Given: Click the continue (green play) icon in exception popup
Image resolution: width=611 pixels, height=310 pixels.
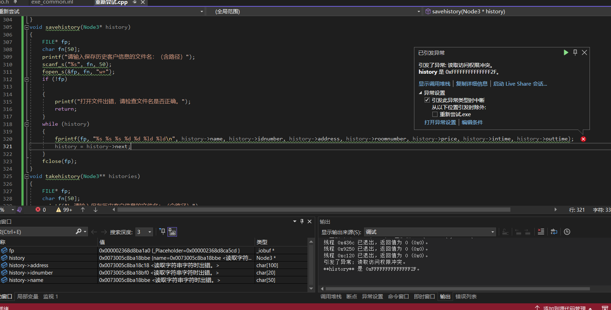Looking at the screenshot, I should click(566, 52).
